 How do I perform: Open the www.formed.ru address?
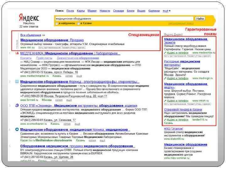coord(29,100)
